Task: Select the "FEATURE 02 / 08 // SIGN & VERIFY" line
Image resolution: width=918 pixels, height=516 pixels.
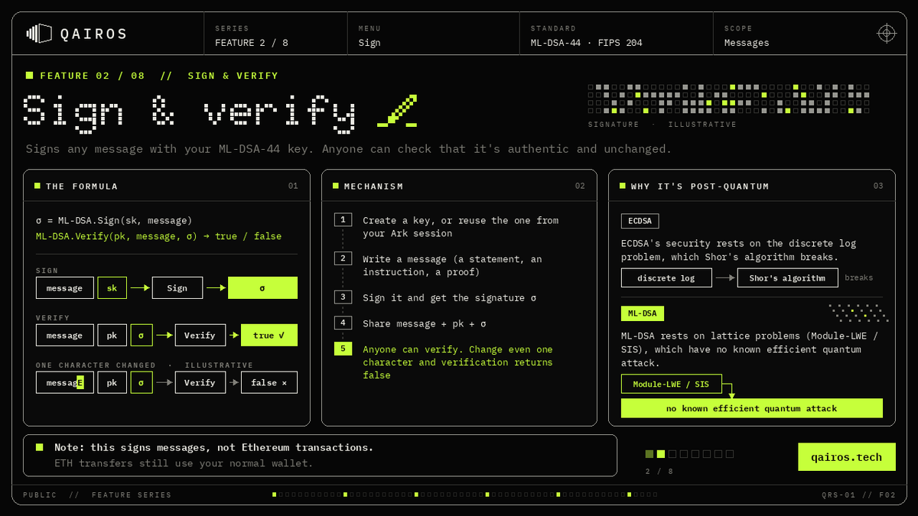Action: (x=159, y=76)
